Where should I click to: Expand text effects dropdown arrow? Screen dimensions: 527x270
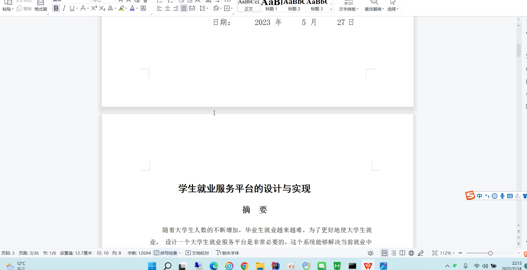point(115,8)
